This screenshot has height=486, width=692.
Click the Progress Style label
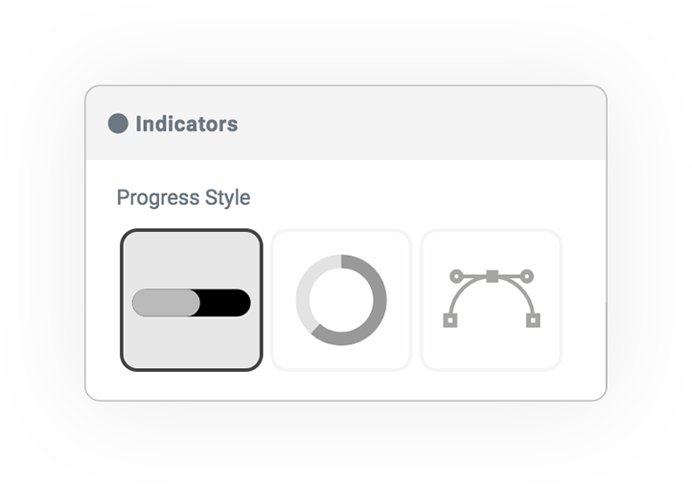point(184,197)
